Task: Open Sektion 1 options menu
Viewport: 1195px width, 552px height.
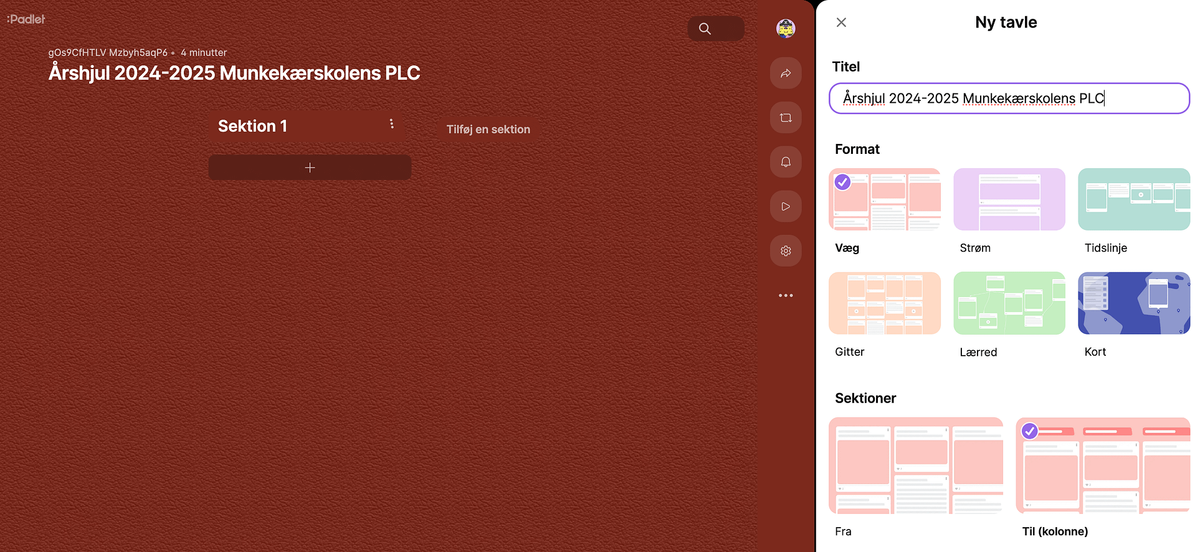Action: pos(391,124)
